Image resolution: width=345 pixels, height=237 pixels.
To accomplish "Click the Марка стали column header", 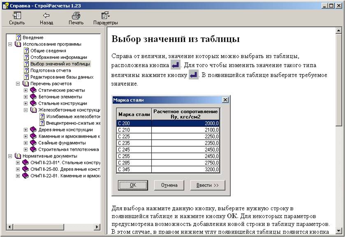I will click(x=134, y=114).
